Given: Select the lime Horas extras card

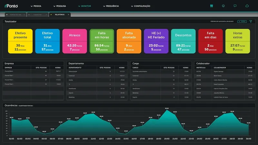Looking at the screenshot, I should tap(238, 41).
